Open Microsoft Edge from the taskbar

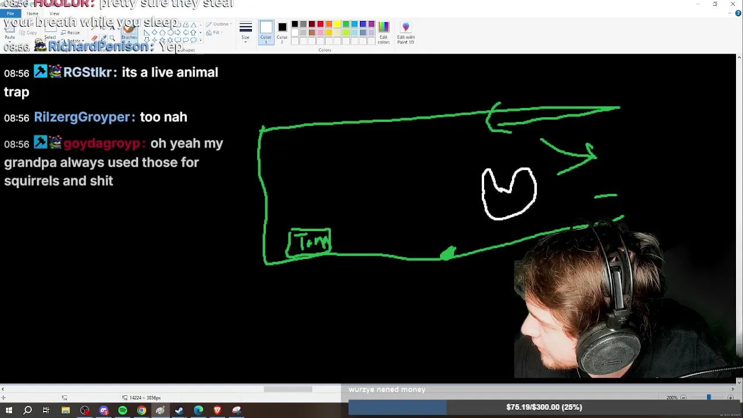[x=199, y=410]
